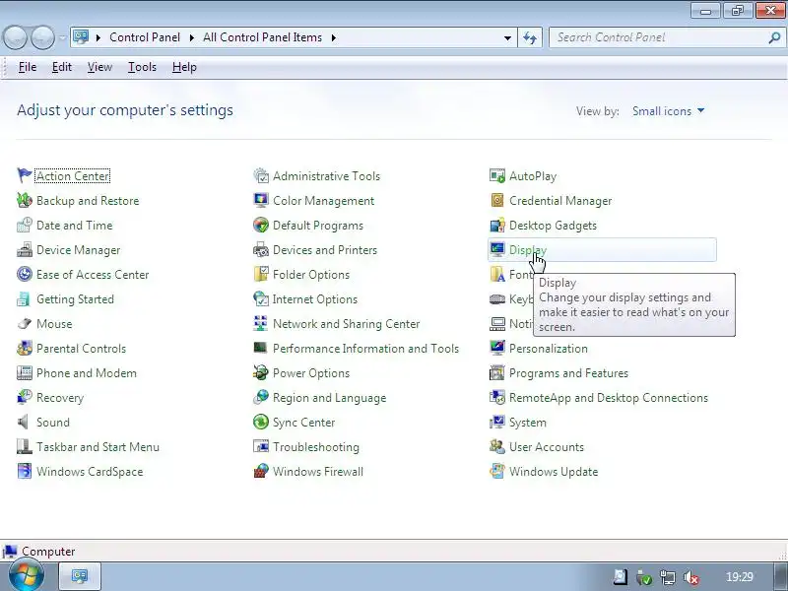Open Performance Information and Tools link
This screenshot has height=591, width=788.
click(365, 349)
